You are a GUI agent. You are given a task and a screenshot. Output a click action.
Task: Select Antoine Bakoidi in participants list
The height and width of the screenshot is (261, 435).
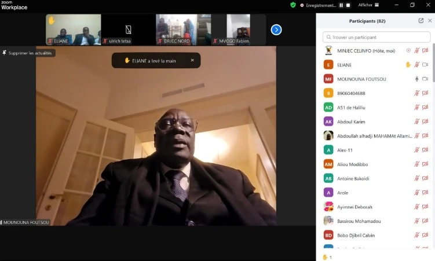353,178
